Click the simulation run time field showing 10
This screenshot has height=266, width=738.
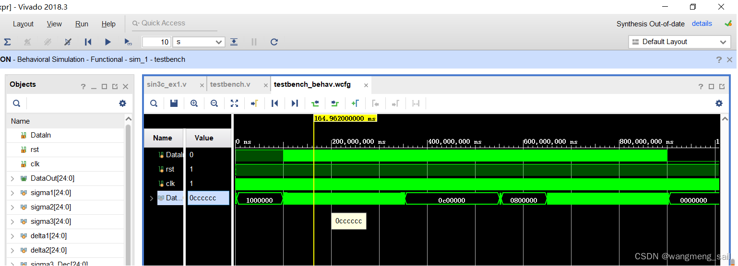point(156,42)
